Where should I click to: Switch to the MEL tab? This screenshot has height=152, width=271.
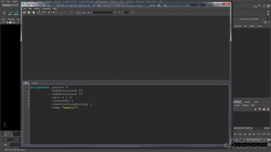click(x=26, y=83)
